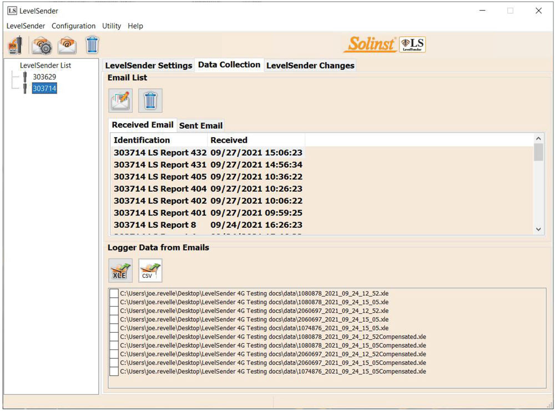Check the 2060697_2021_09_24_12_52Compensated.xle checkbox

[114, 354]
